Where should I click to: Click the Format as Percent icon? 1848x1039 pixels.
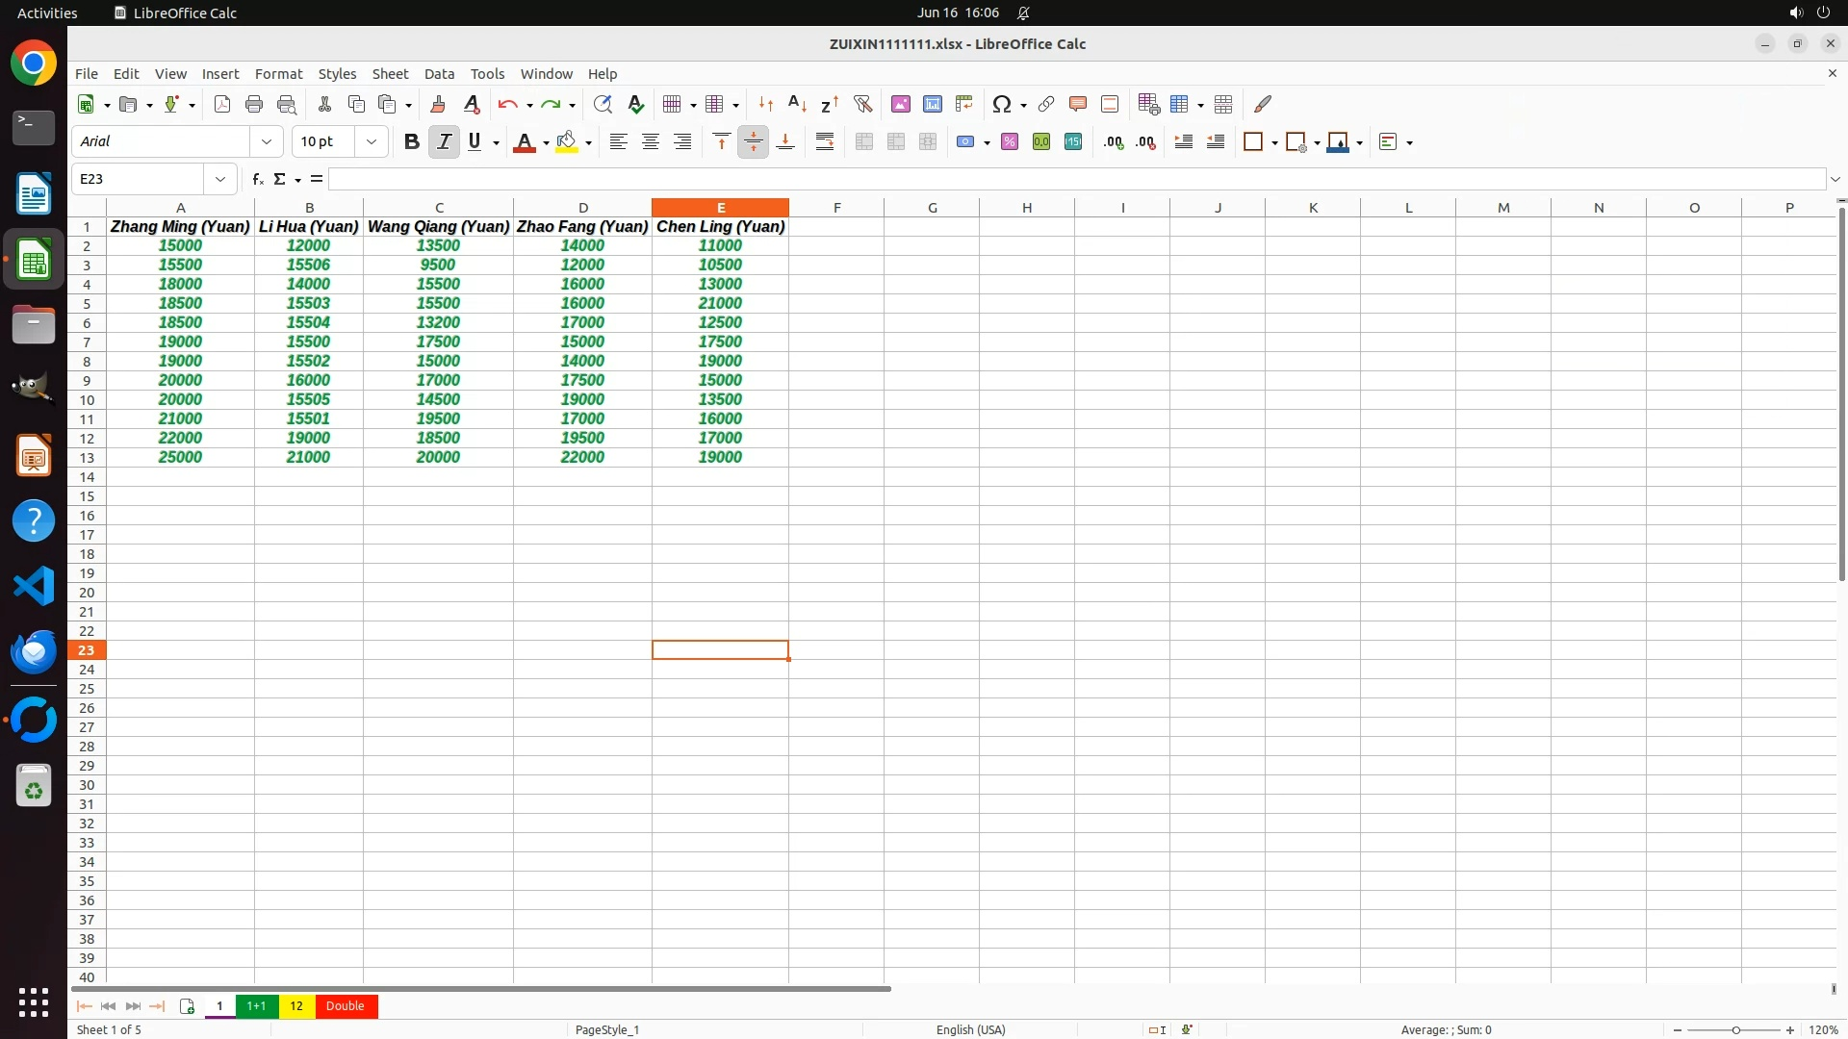coord(1010,142)
